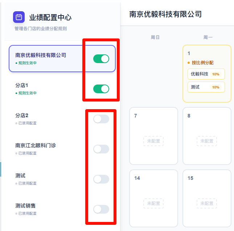Enable the 南京江北眼科门诊 toggle
234x231 pixels.
101,149
